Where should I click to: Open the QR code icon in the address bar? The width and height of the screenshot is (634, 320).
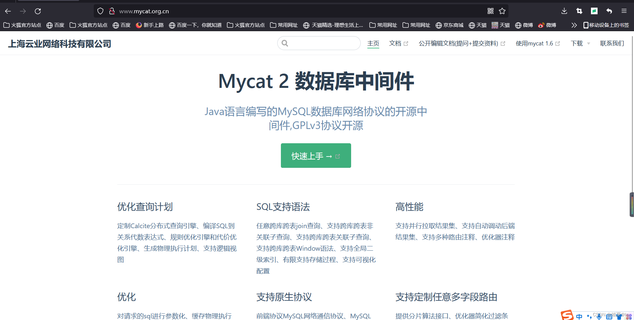click(491, 11)
